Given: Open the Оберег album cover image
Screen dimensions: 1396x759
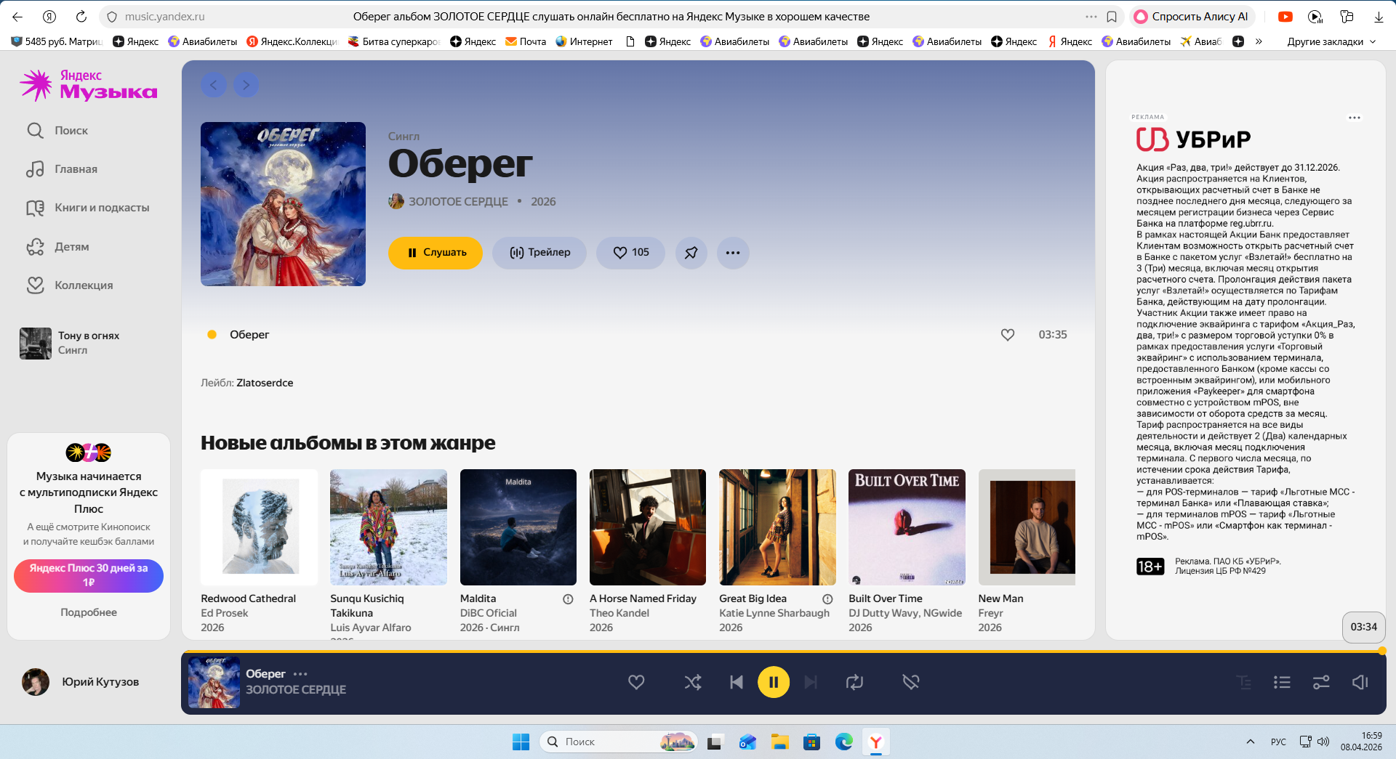Looking at the screenshot, I should 283,204.
